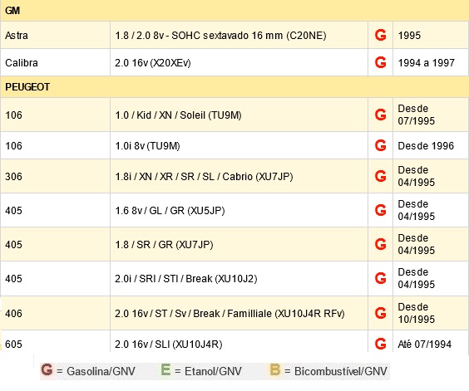Click the G fuel icon in the Calibra row
The height and width of the screenshot is (391, 469).
point(380,62)
